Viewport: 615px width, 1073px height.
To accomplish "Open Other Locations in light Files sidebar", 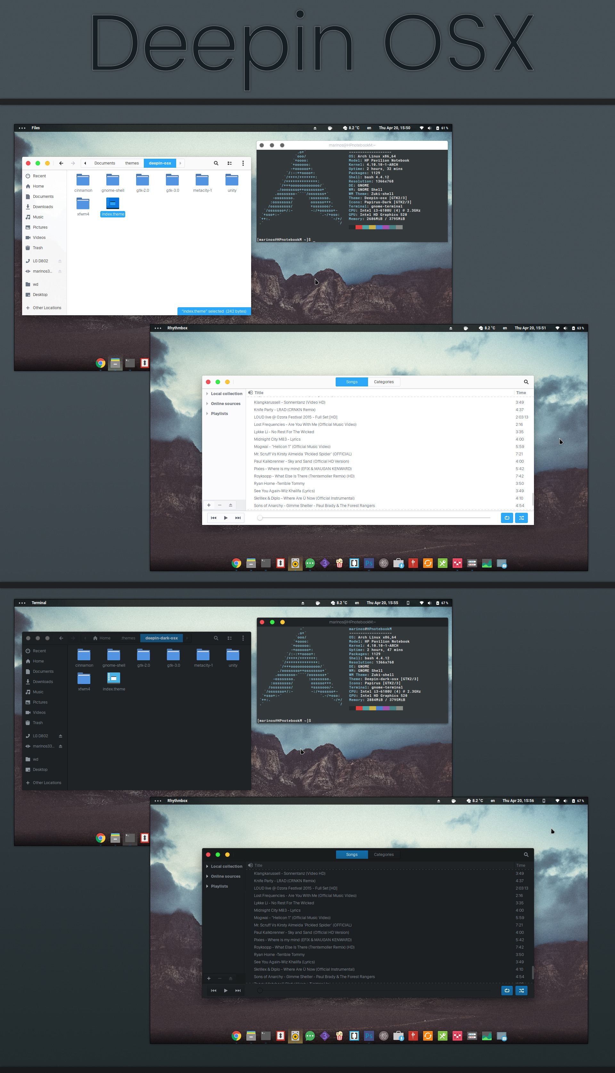I will point(44,308).
